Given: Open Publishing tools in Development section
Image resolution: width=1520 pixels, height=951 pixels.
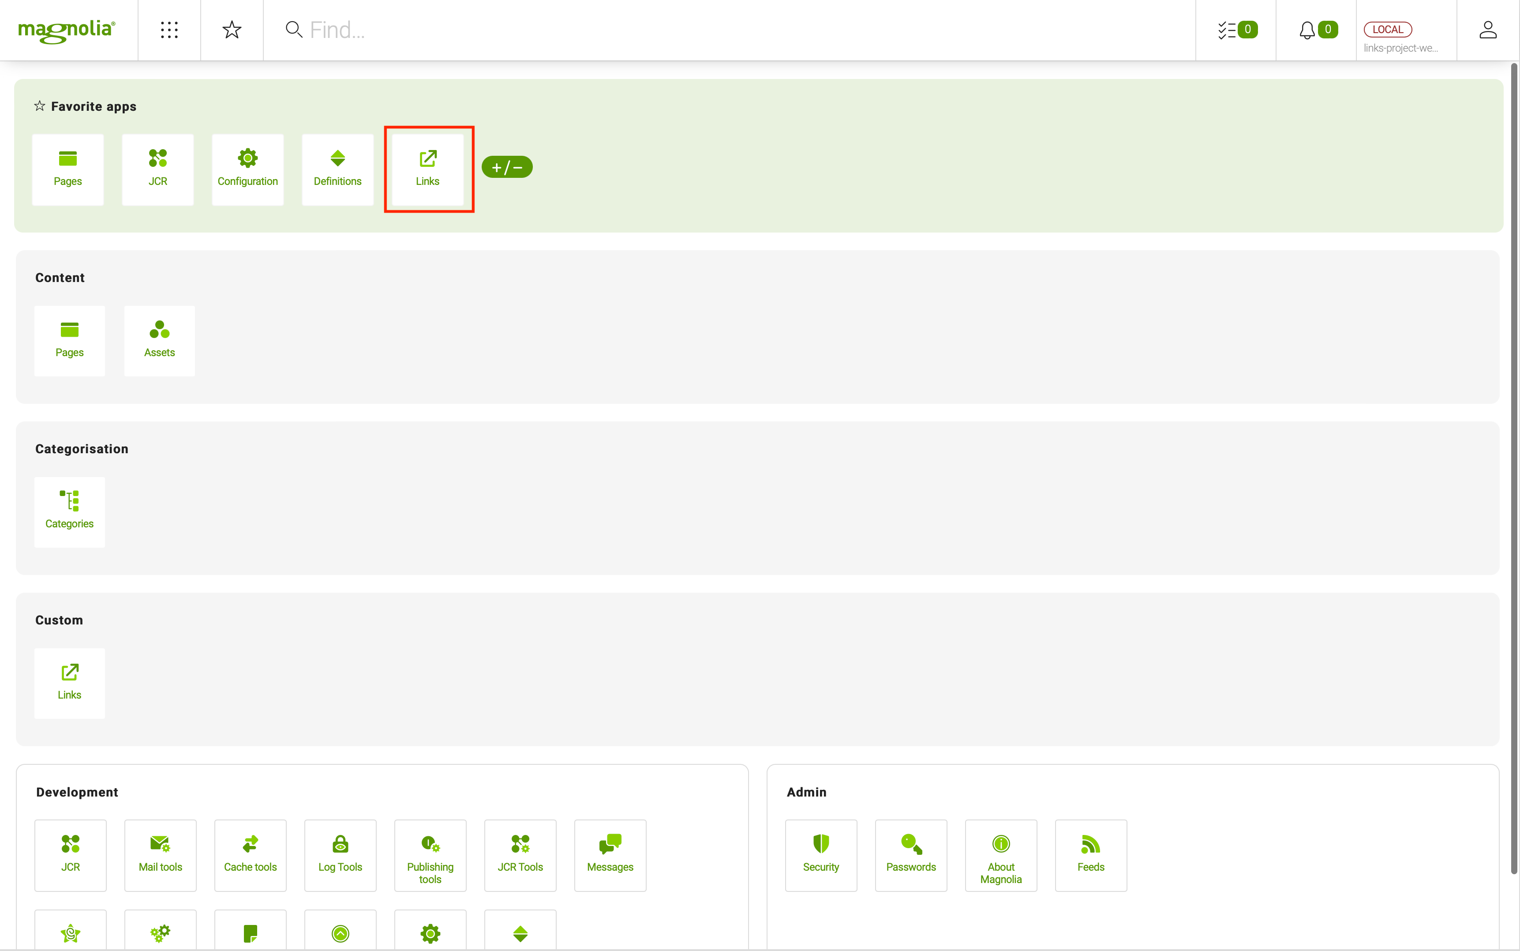Looking at the screenshot, I should tap(430, 855).
